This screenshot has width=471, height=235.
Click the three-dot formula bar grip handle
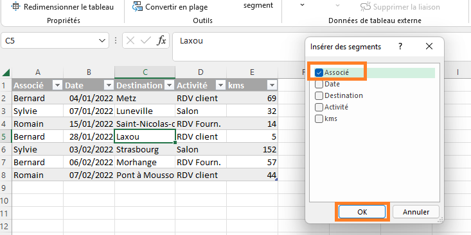pos(116,41)
